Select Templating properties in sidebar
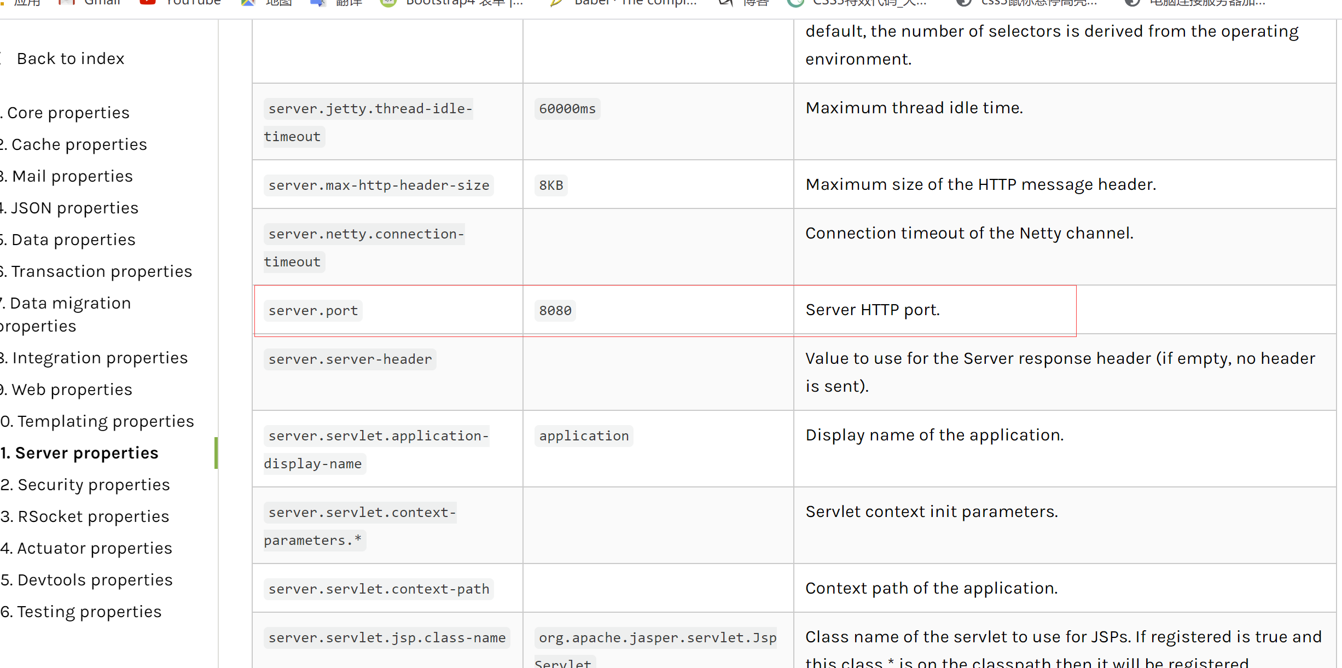This screenshot has width=1342, height=668. coord(105,421)
